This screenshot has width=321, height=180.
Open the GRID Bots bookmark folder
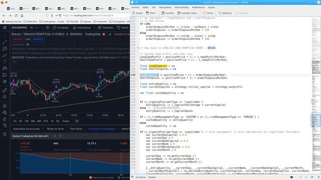pyautogui.click(x=31, y=21)
